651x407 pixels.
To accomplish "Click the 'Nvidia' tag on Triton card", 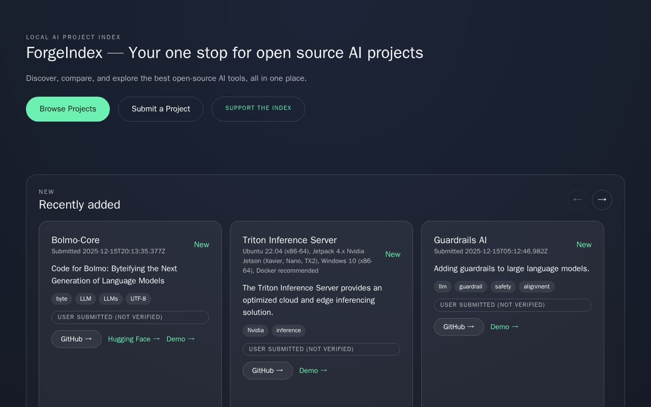I will 255,331.
